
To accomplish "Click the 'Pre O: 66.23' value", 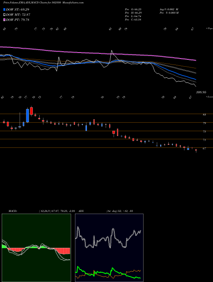I will coord(133,9).
